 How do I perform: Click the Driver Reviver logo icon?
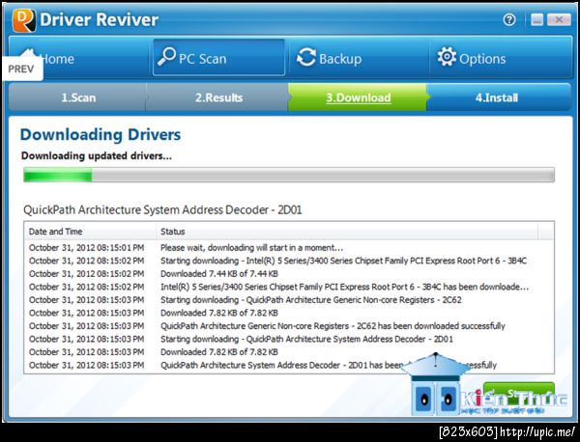tap(24, 20)
